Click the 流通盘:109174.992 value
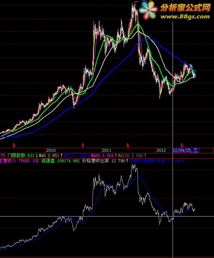 (x=60, y=161)
